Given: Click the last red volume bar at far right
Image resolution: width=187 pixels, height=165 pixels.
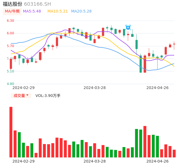Looking at the screenshot, I should pyautogui.click(x=174, y=153).
